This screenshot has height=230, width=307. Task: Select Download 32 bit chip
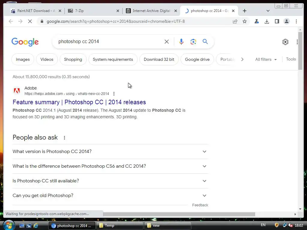(159, 59)
